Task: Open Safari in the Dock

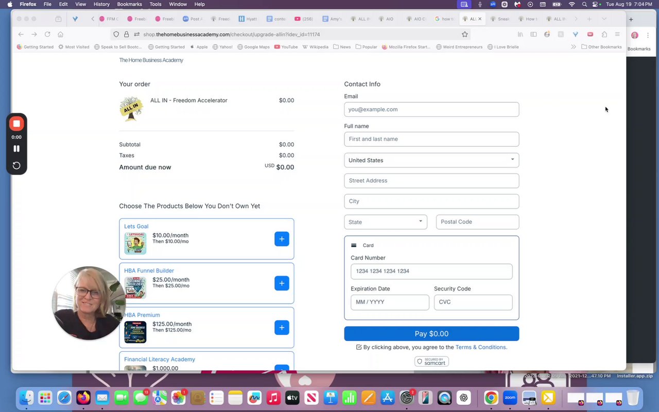Action: 64,398
